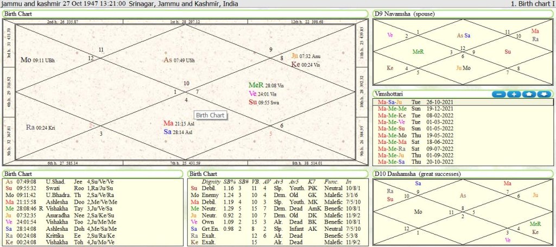Select Ju 07:32 Anu in the main birth chart
This screenshot has width=556, height=247.
click(x=308, y=56)
